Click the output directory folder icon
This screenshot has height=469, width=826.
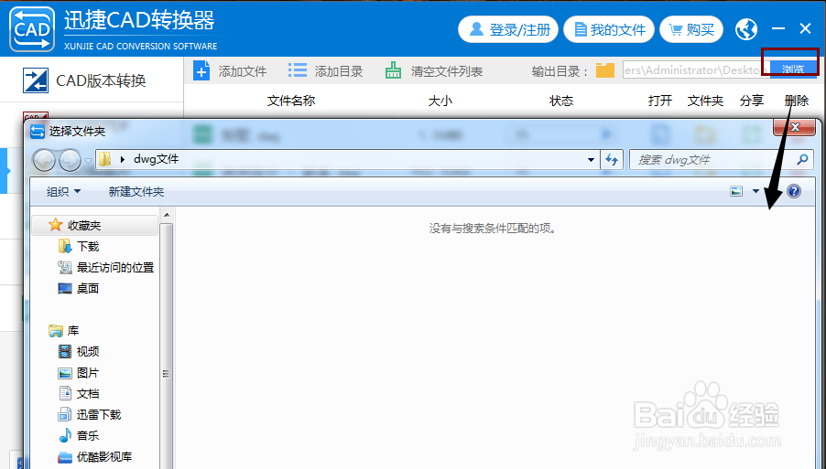tap(605, 70)
